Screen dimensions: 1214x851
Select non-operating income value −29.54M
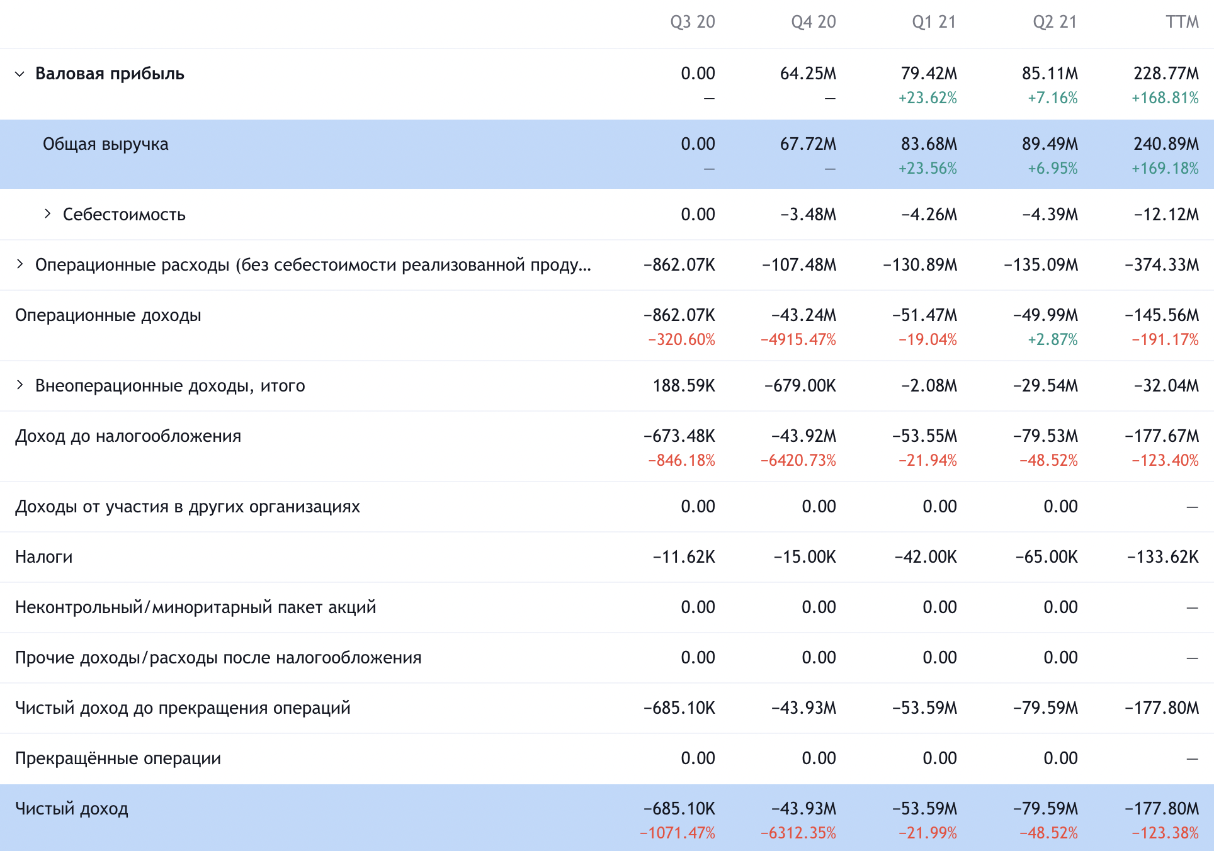pos(1045,386)
